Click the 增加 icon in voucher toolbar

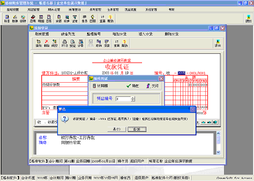39,43
